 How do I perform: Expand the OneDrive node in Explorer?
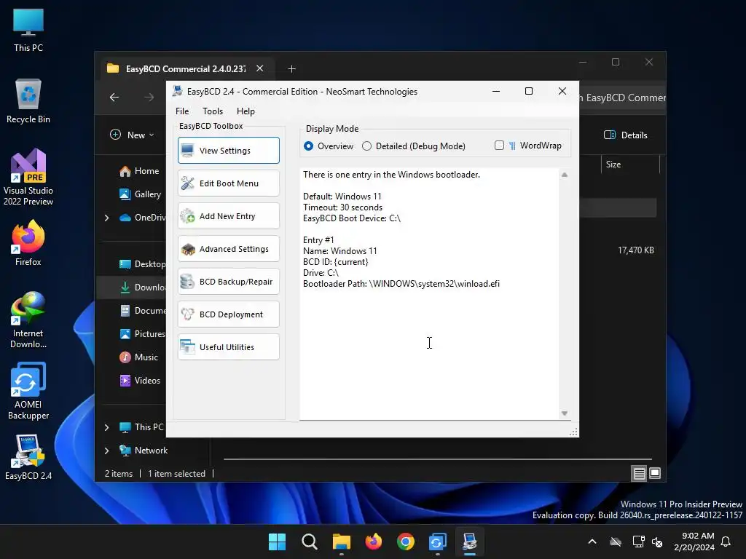[106, 218]
